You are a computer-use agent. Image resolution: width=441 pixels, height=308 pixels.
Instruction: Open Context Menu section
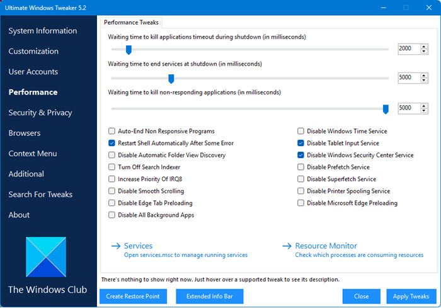point(33,154)
